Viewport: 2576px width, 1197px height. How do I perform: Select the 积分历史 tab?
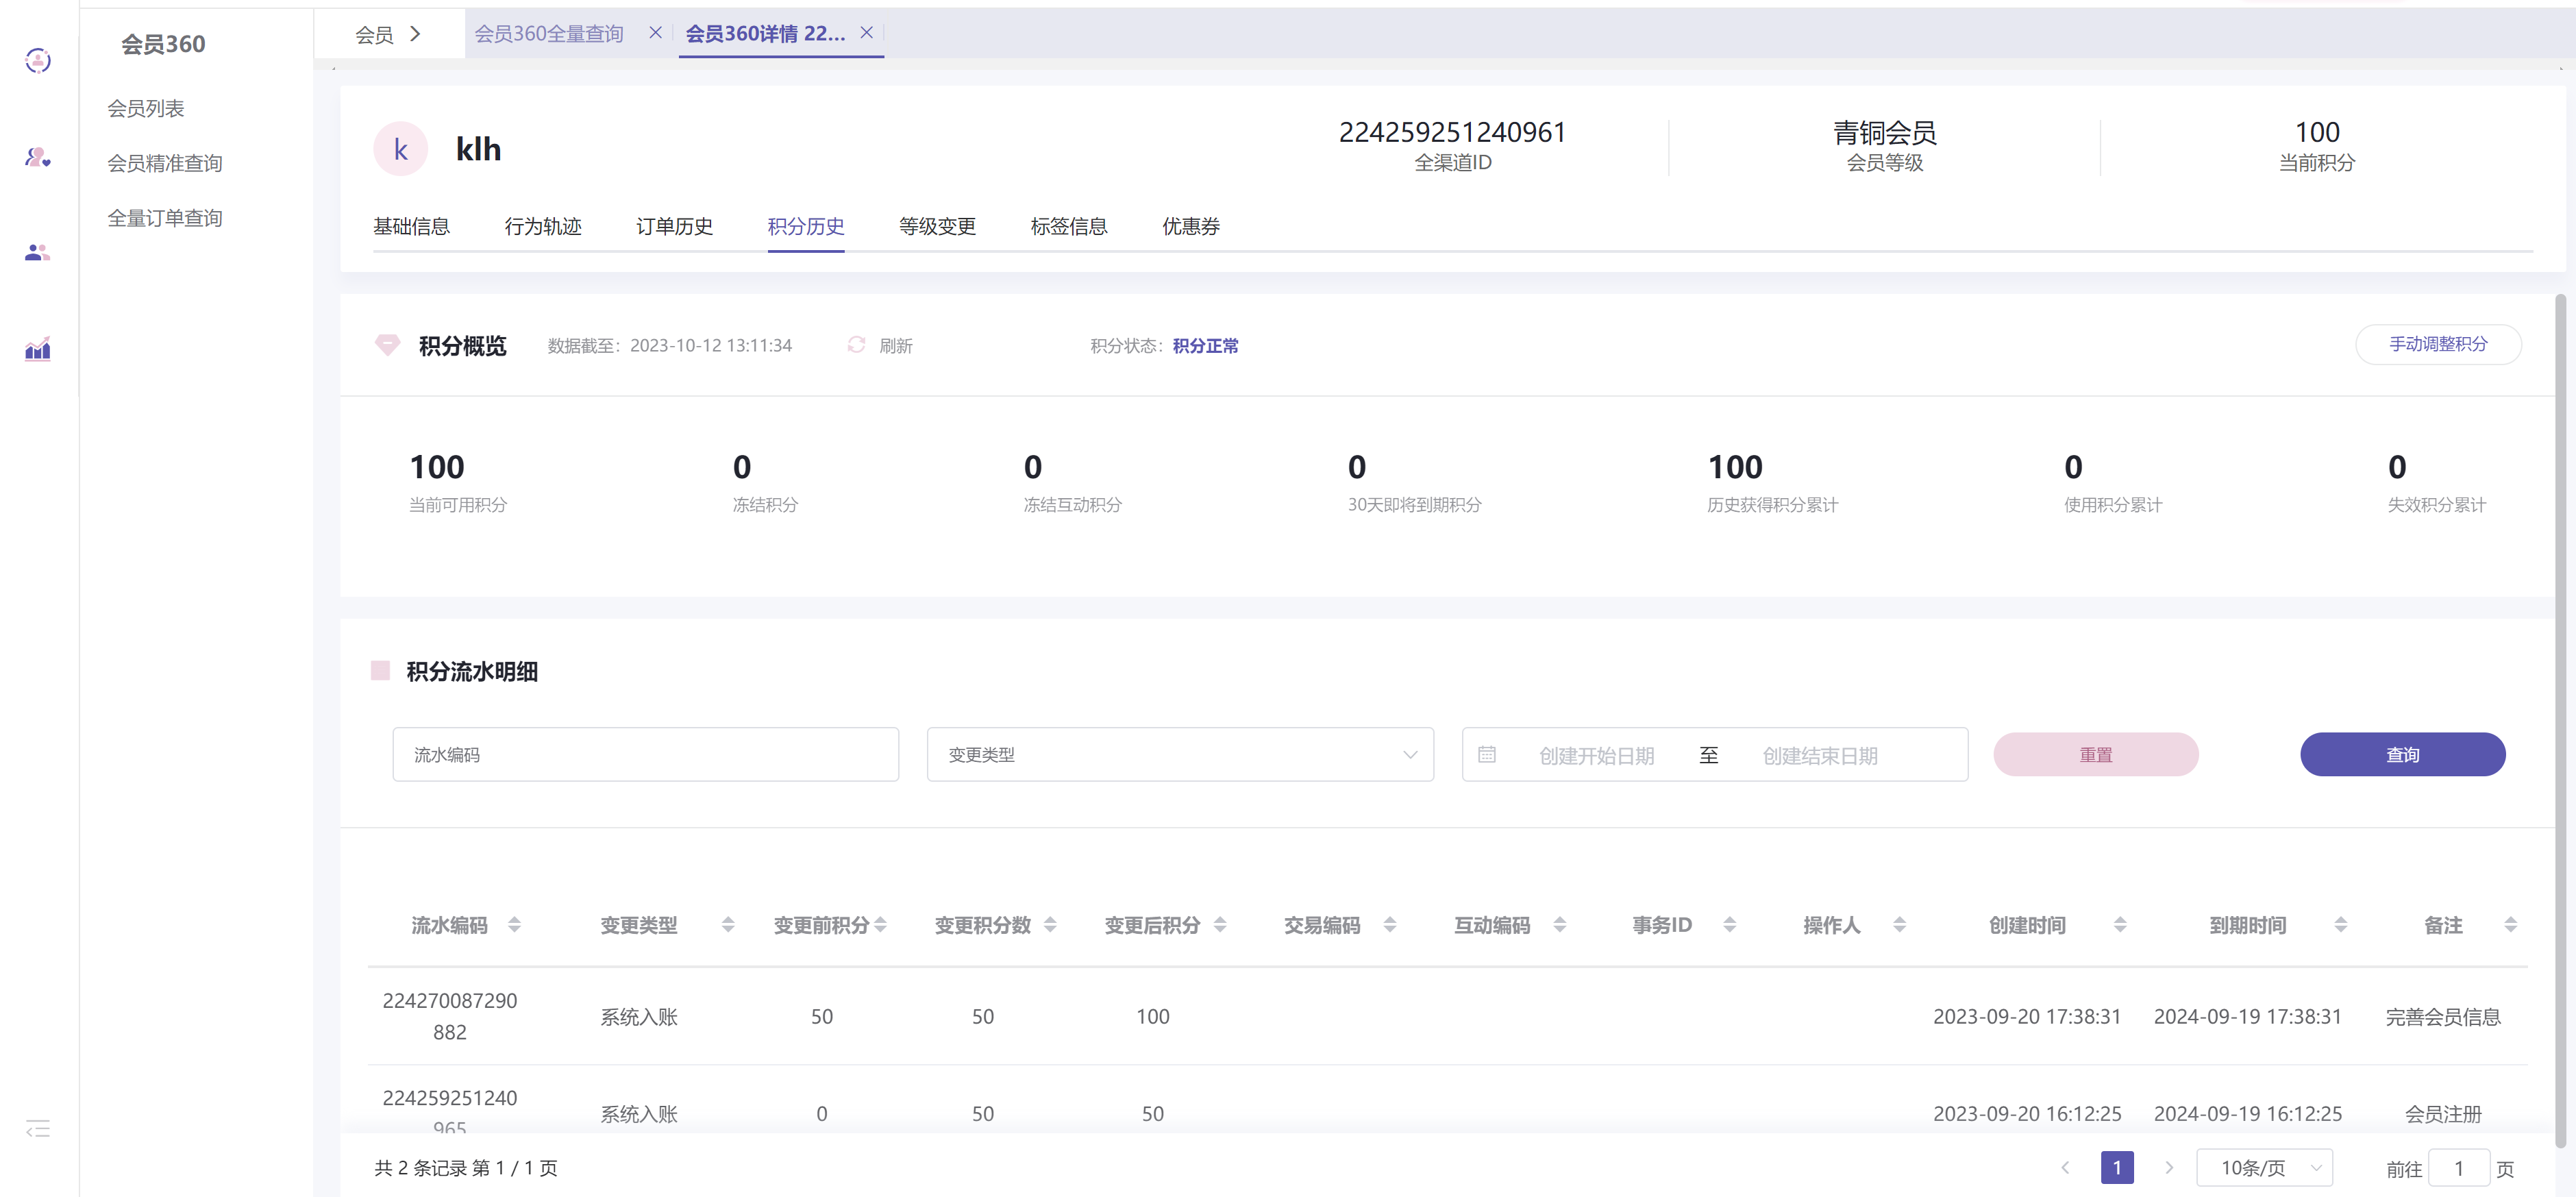pos(806,227)
